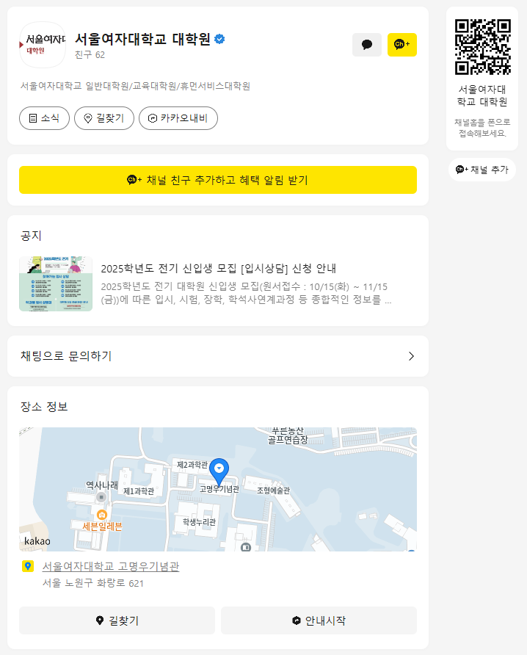The height and width of the screenshot is (655, 527).
Task: Select 학생누리관 label on the map
Action: click(x=199, y=522)
